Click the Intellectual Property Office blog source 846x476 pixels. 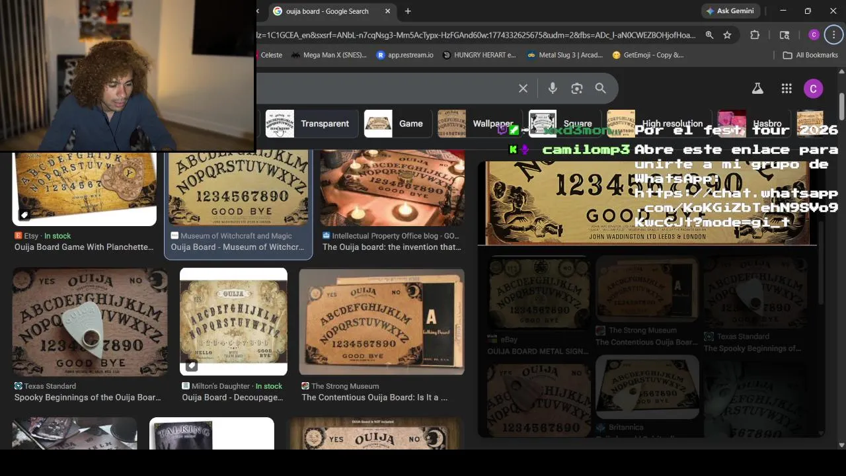(395, 236)
